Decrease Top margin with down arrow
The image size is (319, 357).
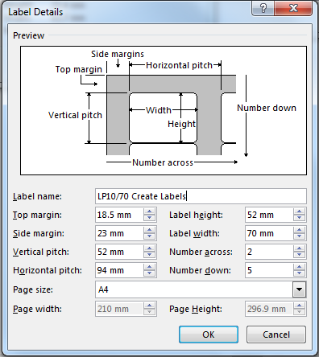tap(149, 218)
